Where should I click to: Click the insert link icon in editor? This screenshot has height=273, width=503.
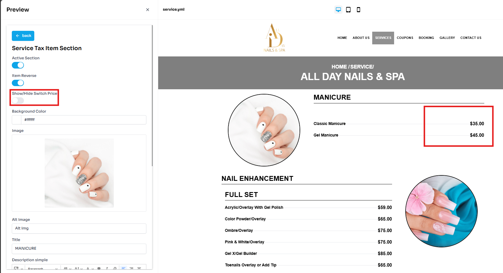click(115, 268)
